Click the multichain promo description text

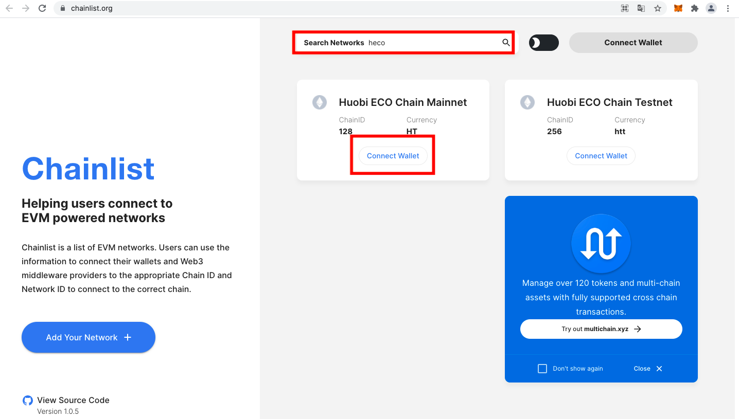click(601, 297)
